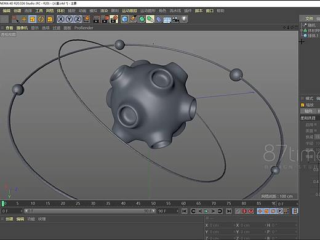This screenshot has height=240, width=320.
Task: Go to previous key button
Action: (193, 211)
